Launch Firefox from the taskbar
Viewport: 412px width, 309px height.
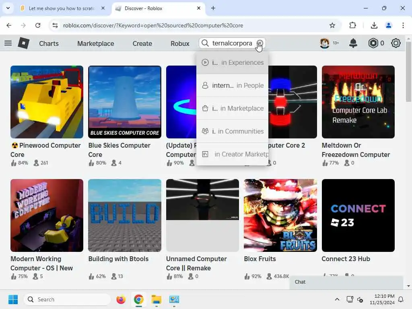[121, 299]
